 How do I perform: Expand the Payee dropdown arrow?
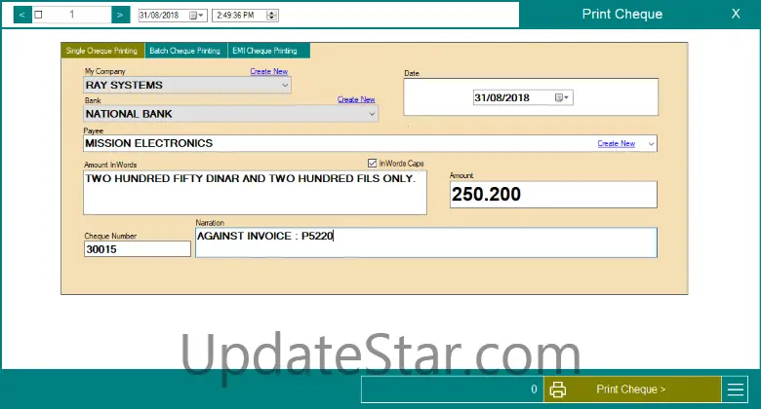(652, 144)
